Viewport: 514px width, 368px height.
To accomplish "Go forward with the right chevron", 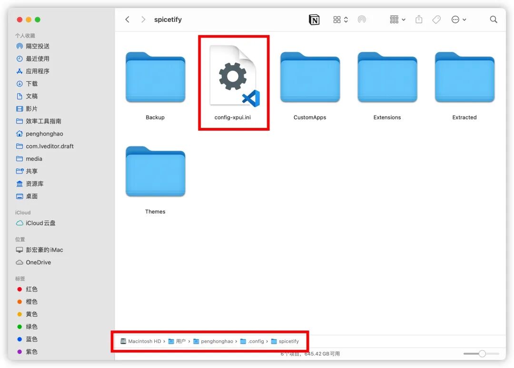I will [x=143, y=19].
